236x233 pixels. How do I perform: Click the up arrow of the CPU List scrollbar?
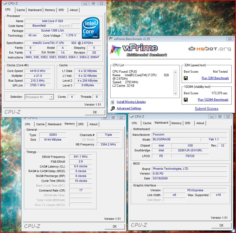pos(175,72)
